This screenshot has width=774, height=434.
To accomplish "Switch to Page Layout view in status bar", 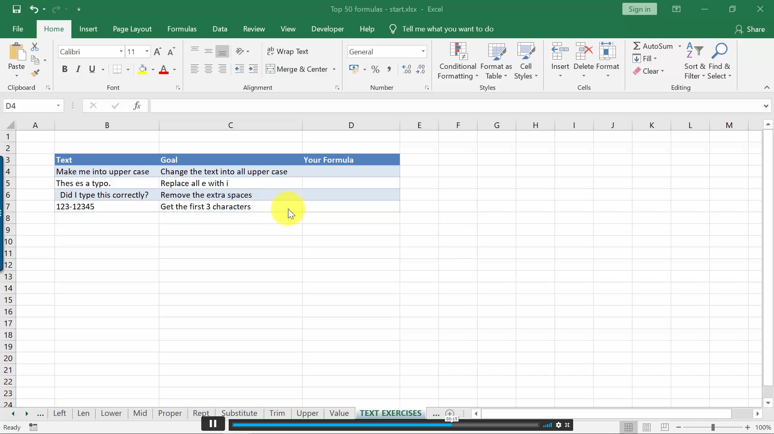I will coord(647,427).
